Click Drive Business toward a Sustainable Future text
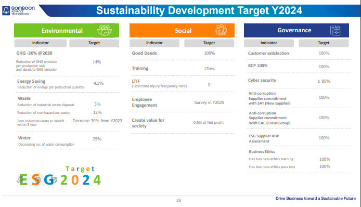This screenshot has height=207, width=361. pyautogui.click(x=315, y=198)
